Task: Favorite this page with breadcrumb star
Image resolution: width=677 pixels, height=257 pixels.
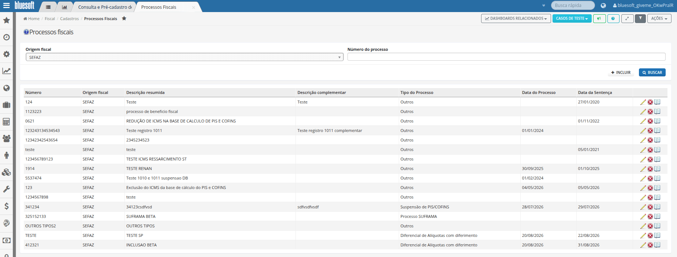Action: 124,18
